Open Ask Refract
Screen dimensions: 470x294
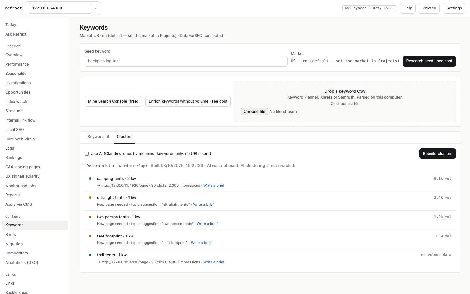[35, 34]
